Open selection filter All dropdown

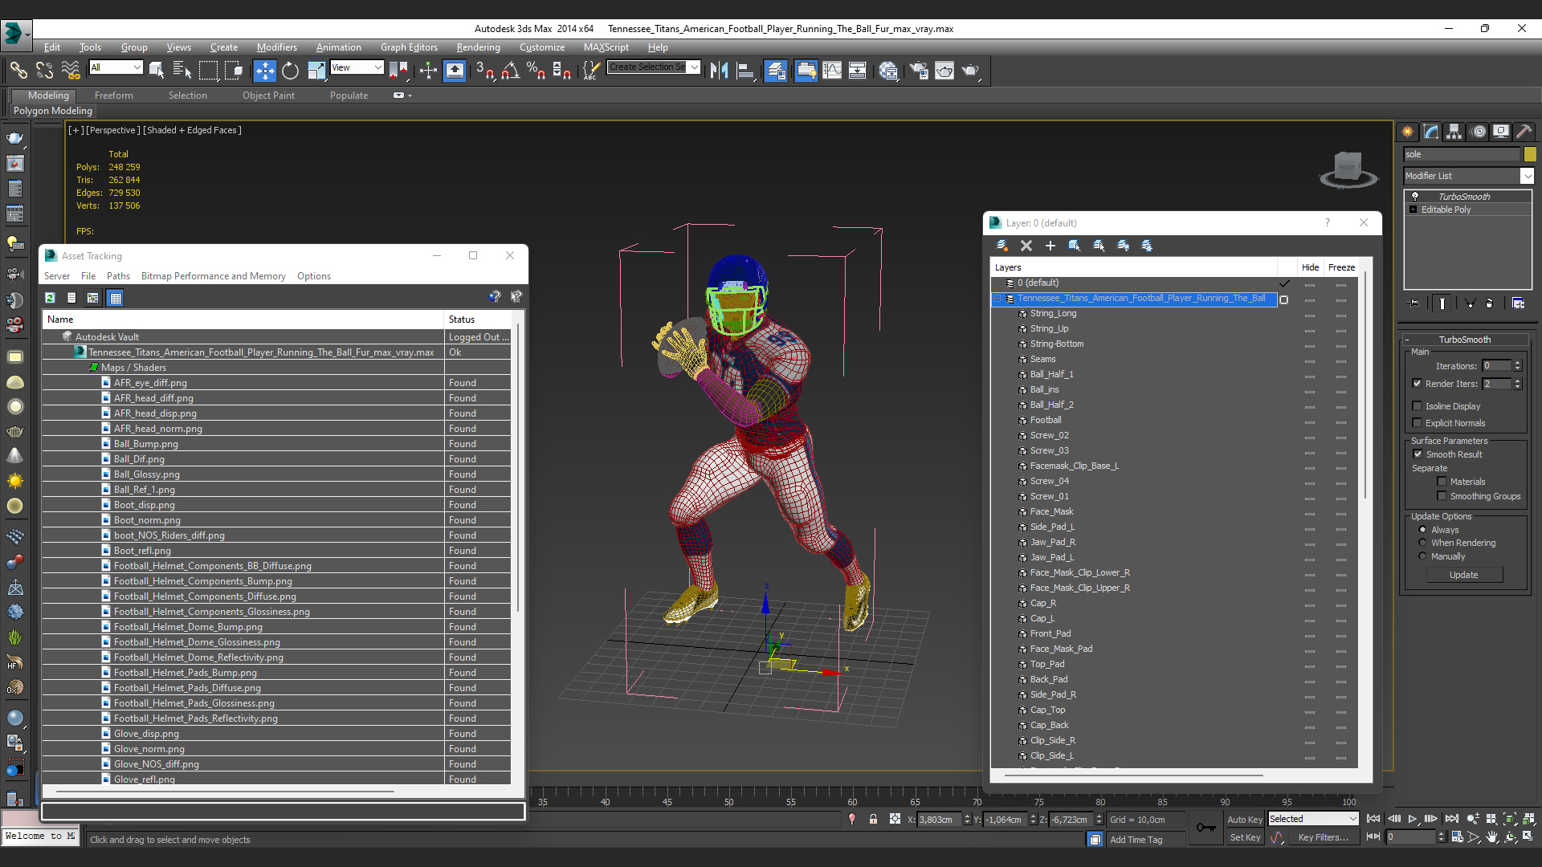click(x=137, y=67)
